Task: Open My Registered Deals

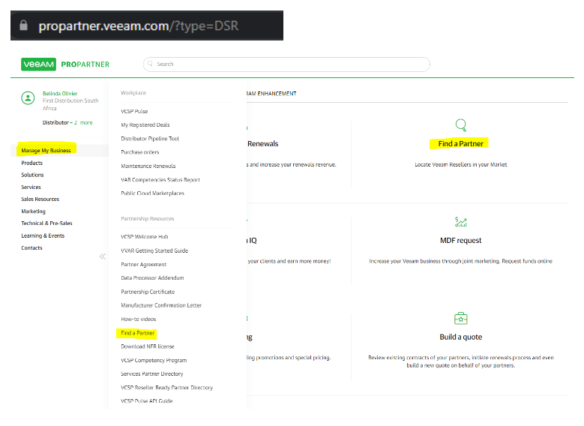Action: (145, 124)
